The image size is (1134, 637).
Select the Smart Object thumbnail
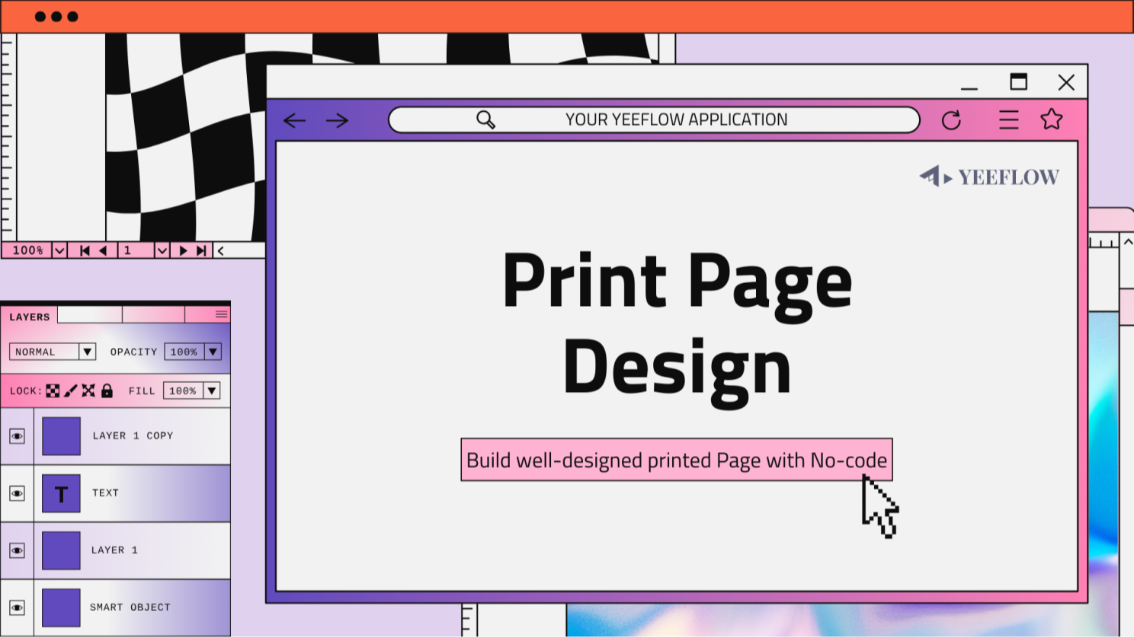(x=61, y=607)
